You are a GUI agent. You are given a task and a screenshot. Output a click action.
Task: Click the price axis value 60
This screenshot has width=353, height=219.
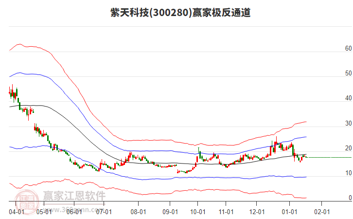(x=348, y=48)
